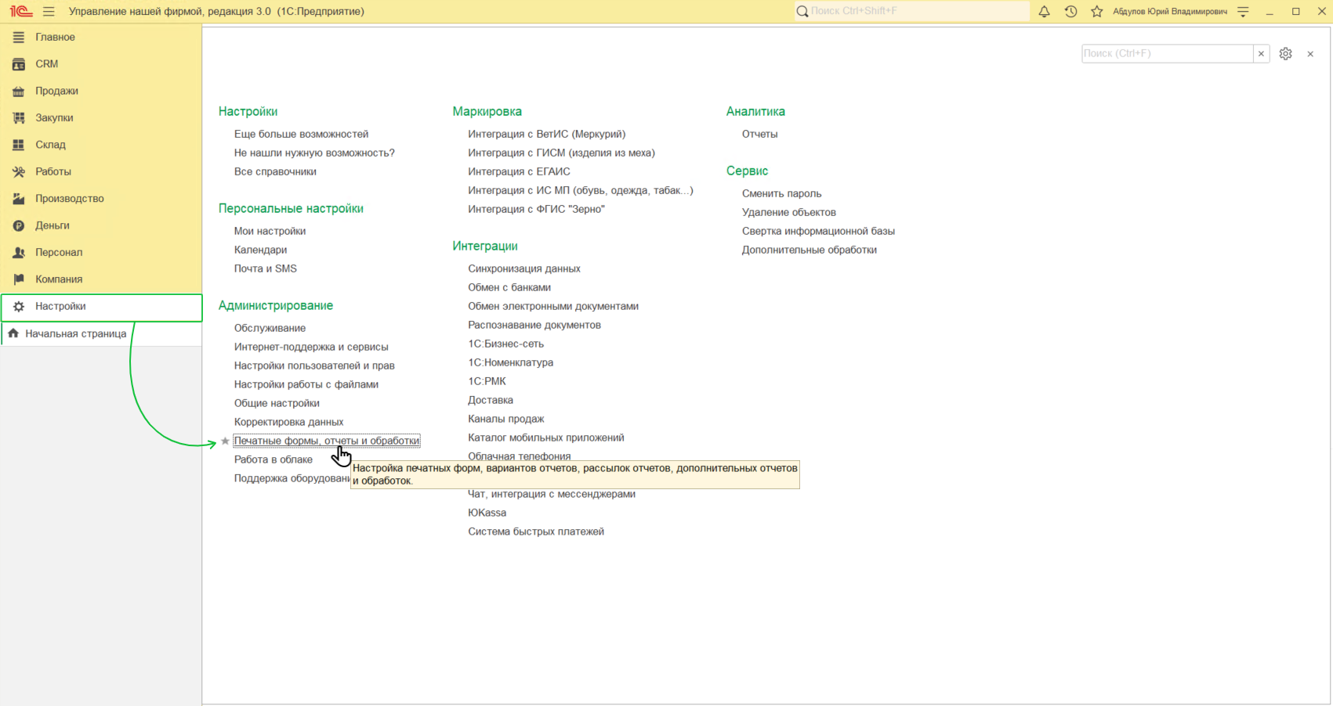Open the Закупки section
Image resolution: width=1333 pixels, height=706 pixels.
pyautogui.click(x=101, y=117)
